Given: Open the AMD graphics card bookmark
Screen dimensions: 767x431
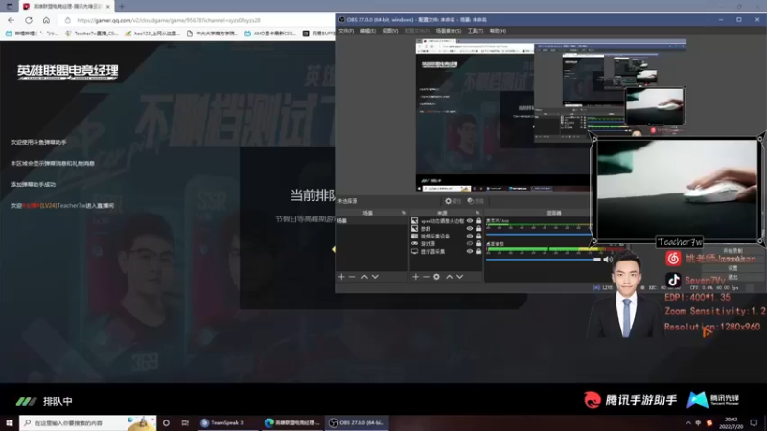Looking at the screenshot, I should pyautogui.click(x=270, y=34).
